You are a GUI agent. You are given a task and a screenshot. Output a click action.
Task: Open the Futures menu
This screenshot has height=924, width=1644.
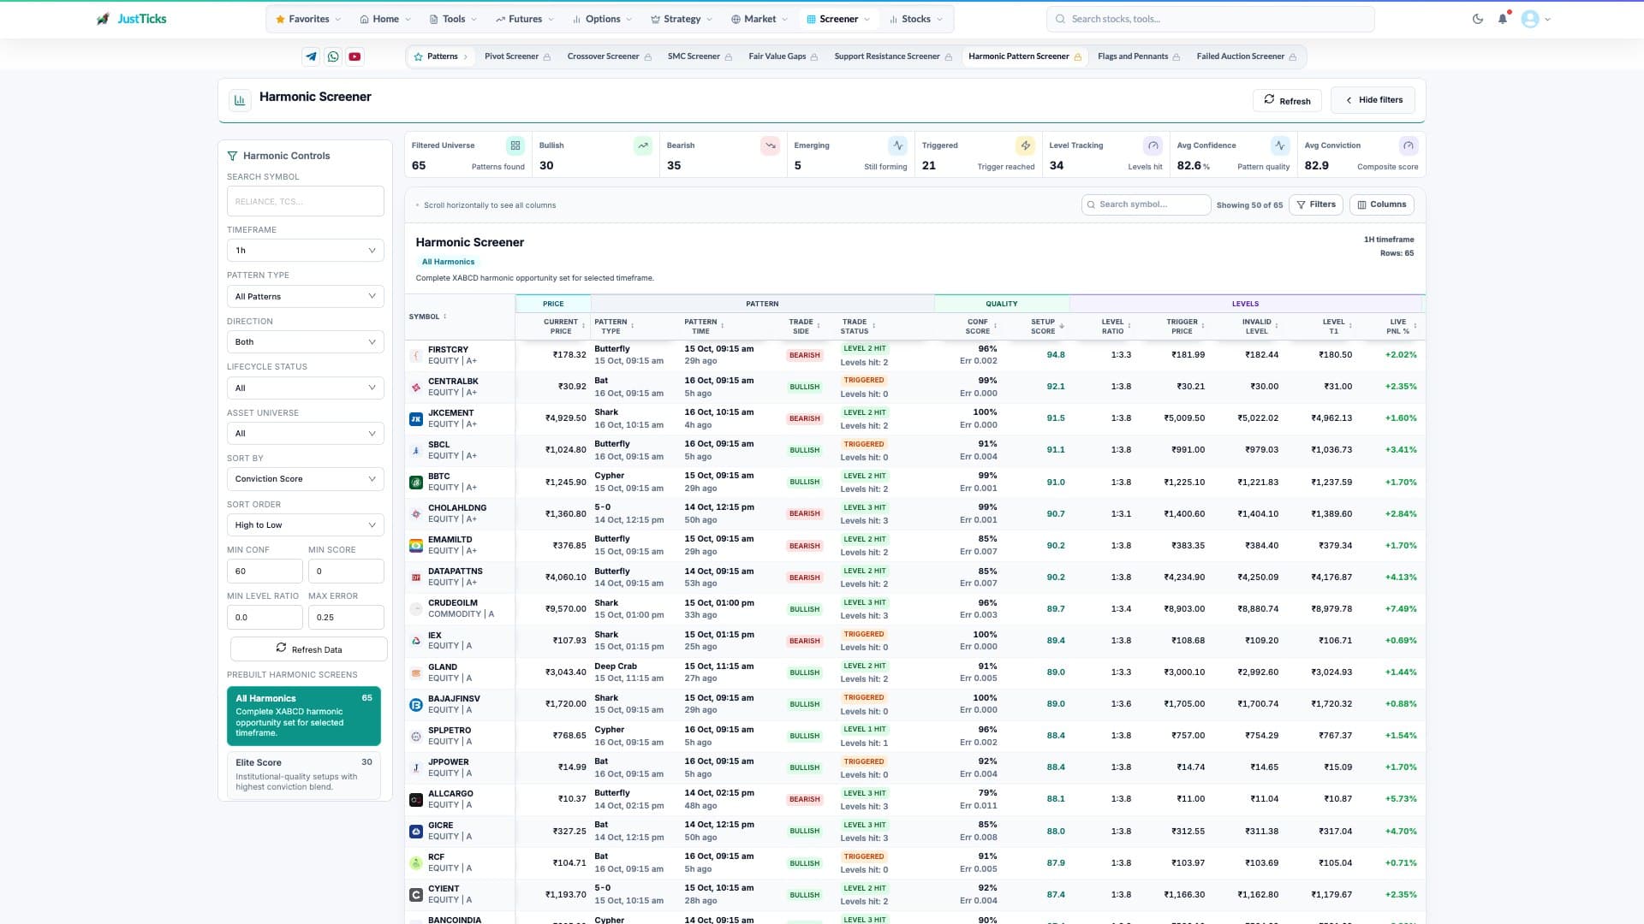pos(524,19)
